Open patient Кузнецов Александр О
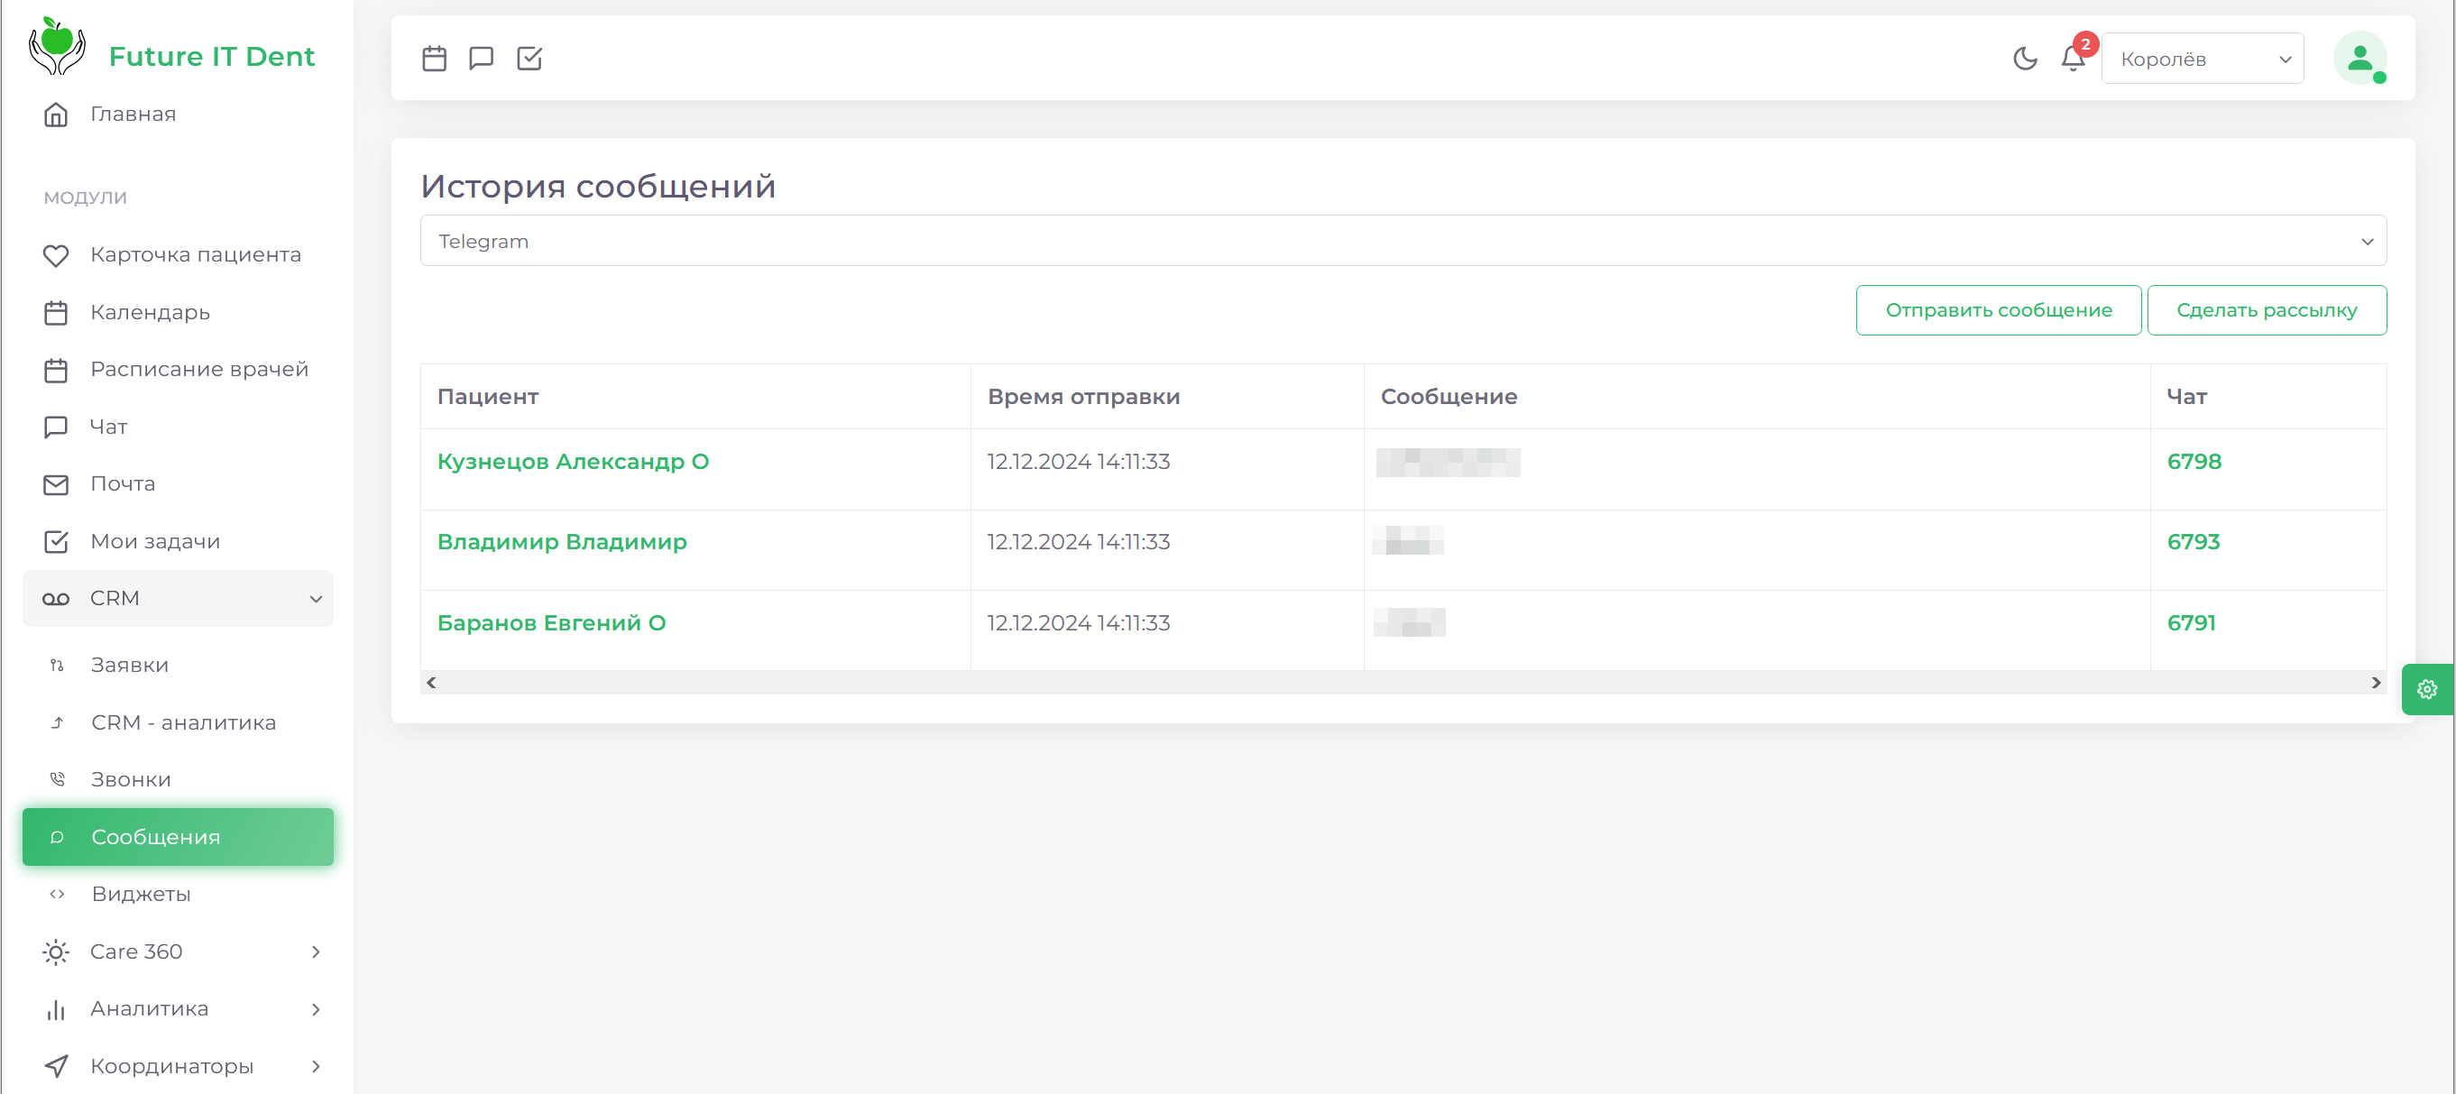Image resolution: width=2456 pixels, height=1094 pixels. tap(573, 461)
